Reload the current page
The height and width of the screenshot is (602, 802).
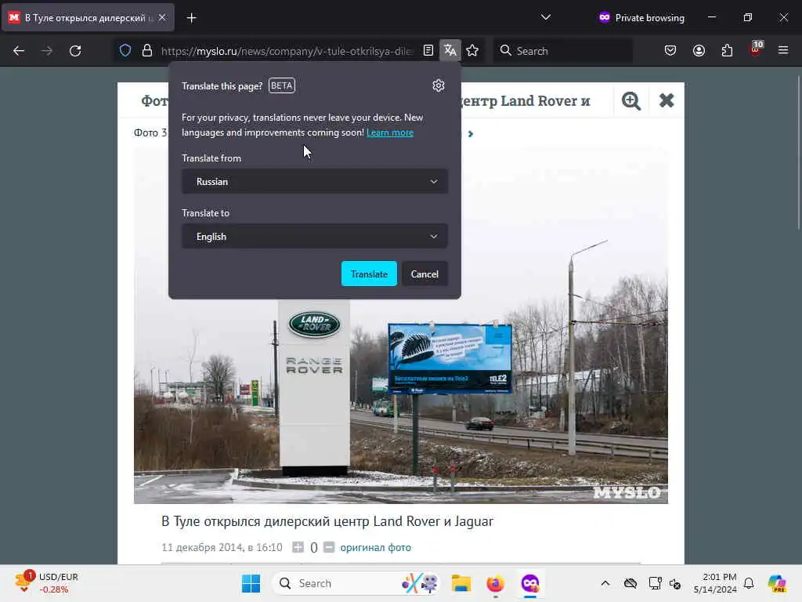tap(75, 51)
